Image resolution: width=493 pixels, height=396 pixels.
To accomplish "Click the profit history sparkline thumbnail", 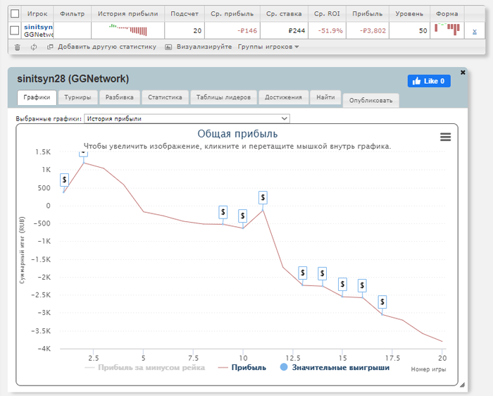I will click(x=128, y=30).
